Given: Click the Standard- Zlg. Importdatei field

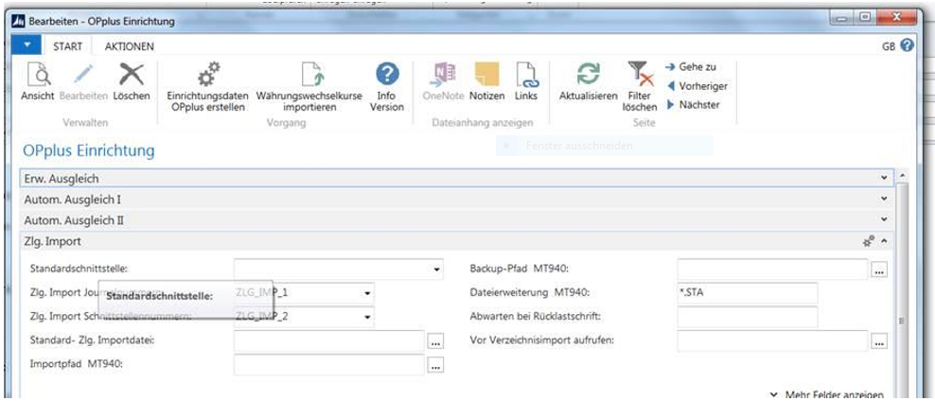Looking at the screenshot, I should coord(328,340).
